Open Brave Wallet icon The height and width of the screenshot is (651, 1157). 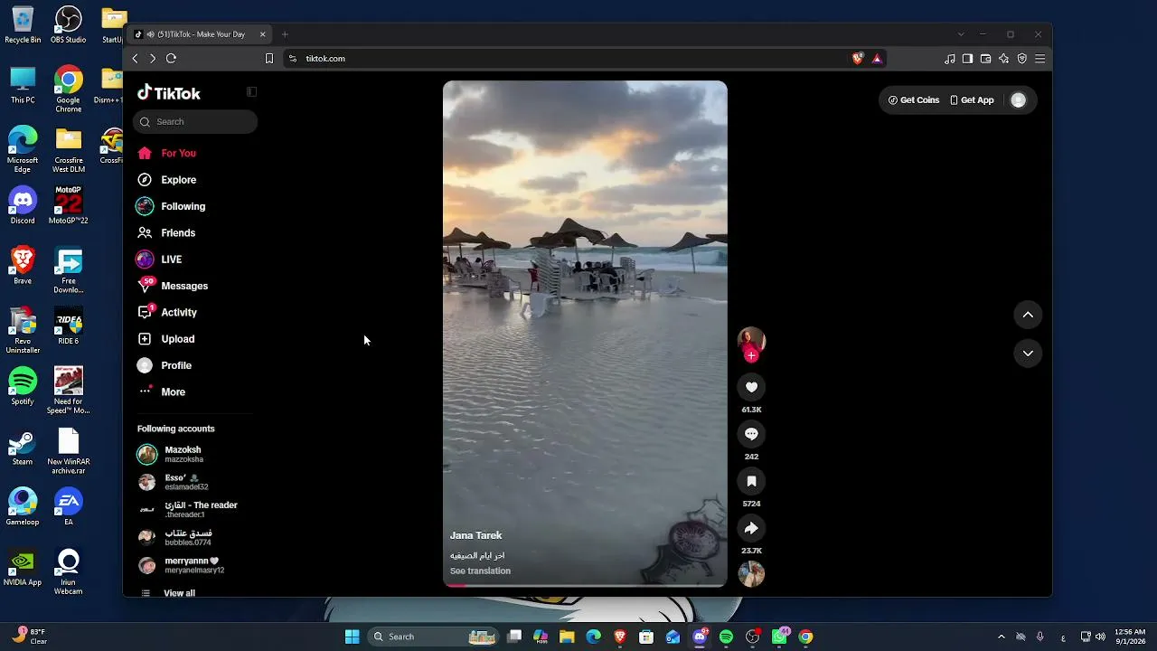coord(985,59)
